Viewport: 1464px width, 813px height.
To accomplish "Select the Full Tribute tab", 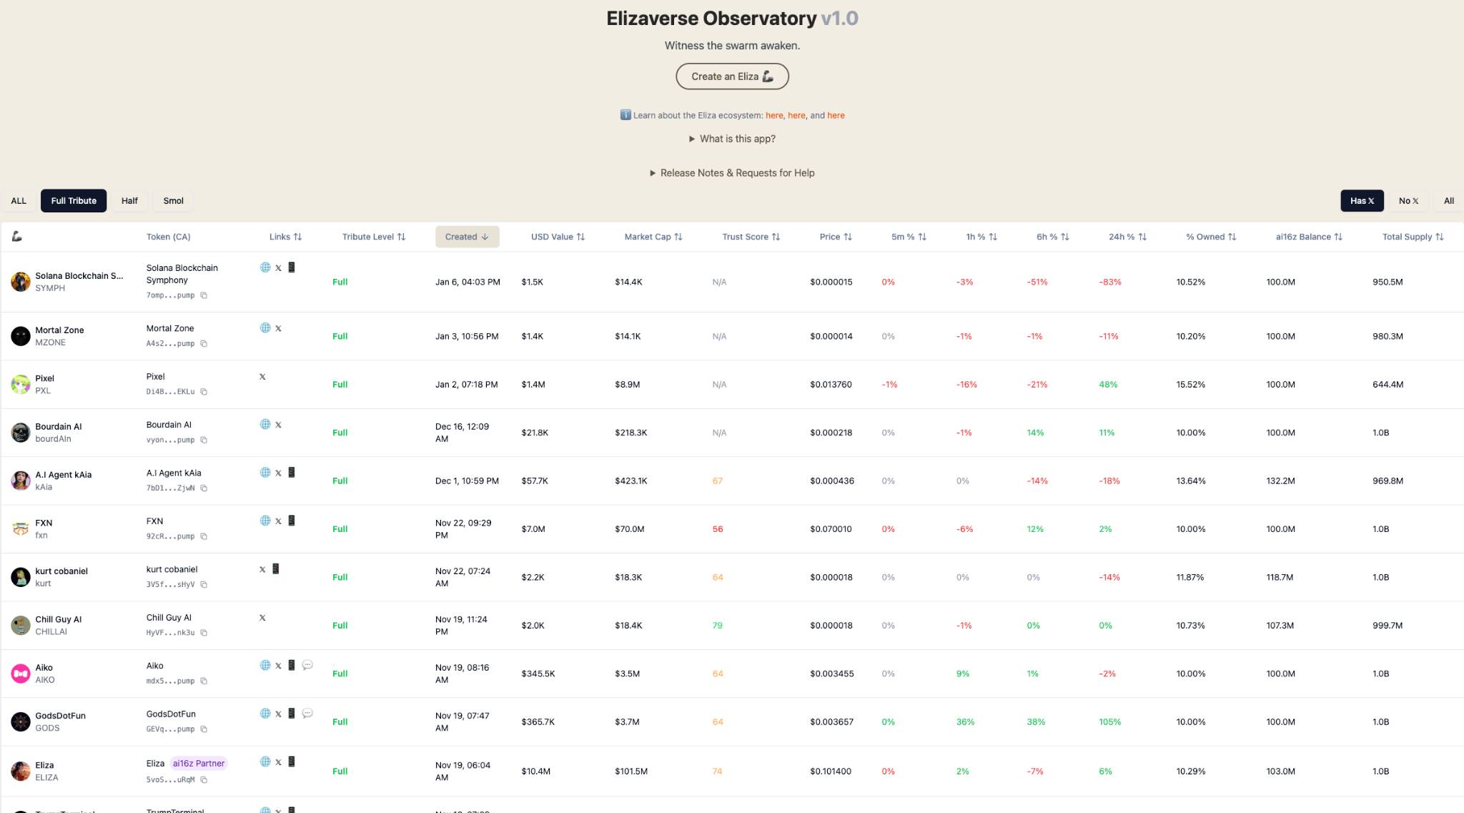I will click(73, 200).
